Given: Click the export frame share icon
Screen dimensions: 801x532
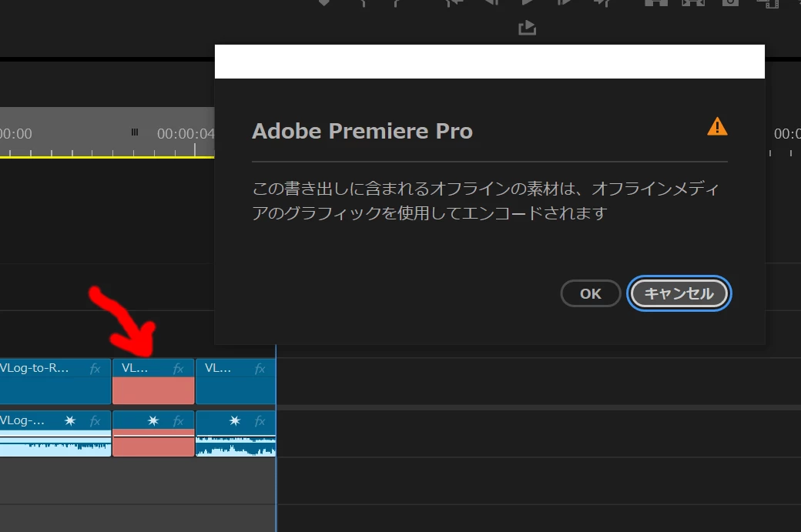Looking at the screenshot, I should [x=527, y=28].
